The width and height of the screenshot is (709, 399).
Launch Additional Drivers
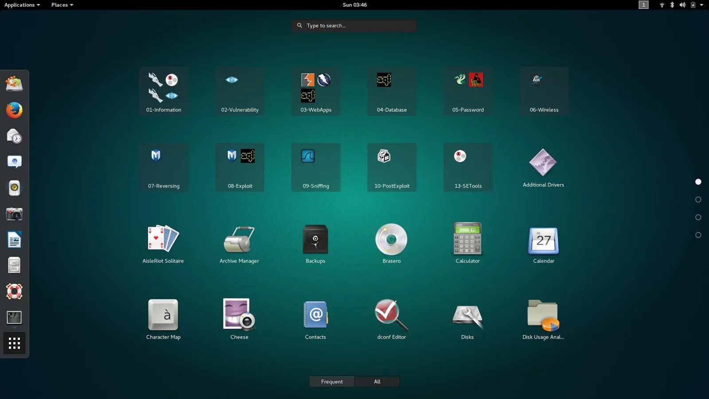click(543, 168)
